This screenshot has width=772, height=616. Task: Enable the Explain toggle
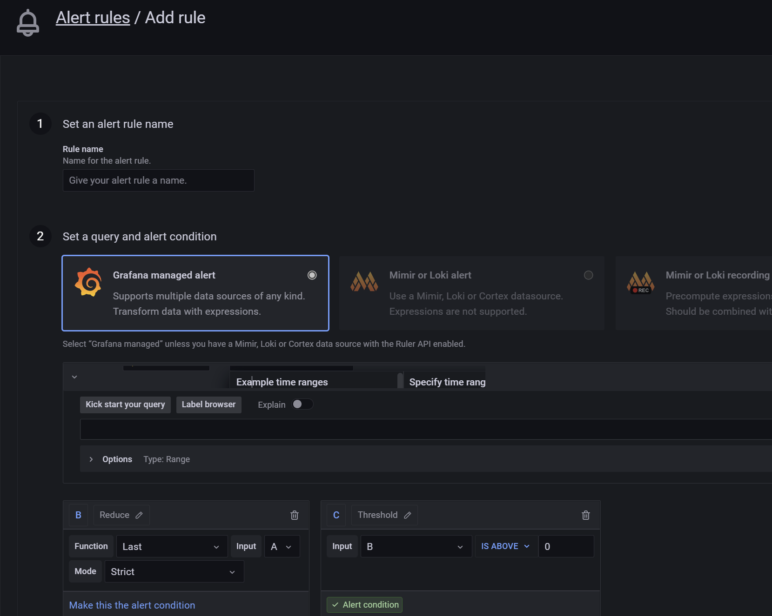[x=302, y=404]
